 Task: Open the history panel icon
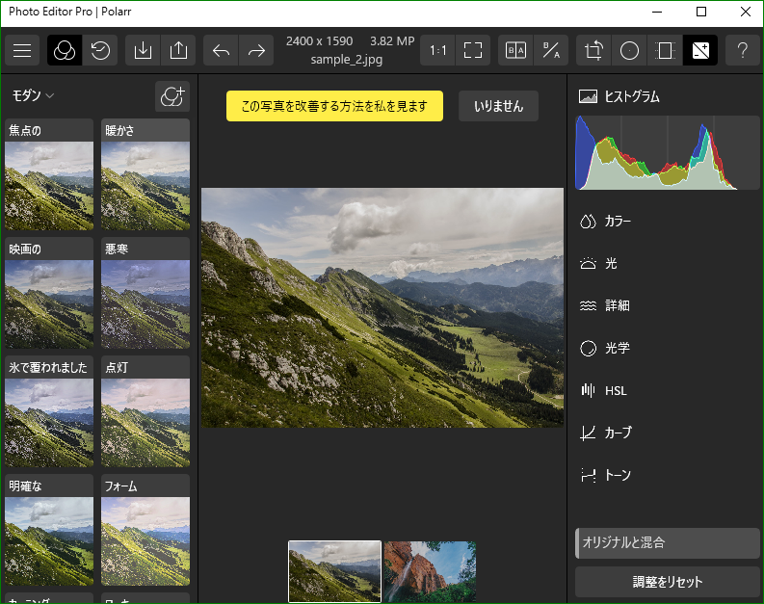pos(100,50)
